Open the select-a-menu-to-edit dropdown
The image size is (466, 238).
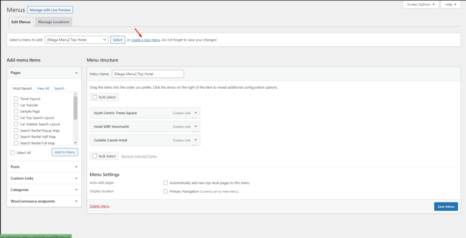point(76,40)
